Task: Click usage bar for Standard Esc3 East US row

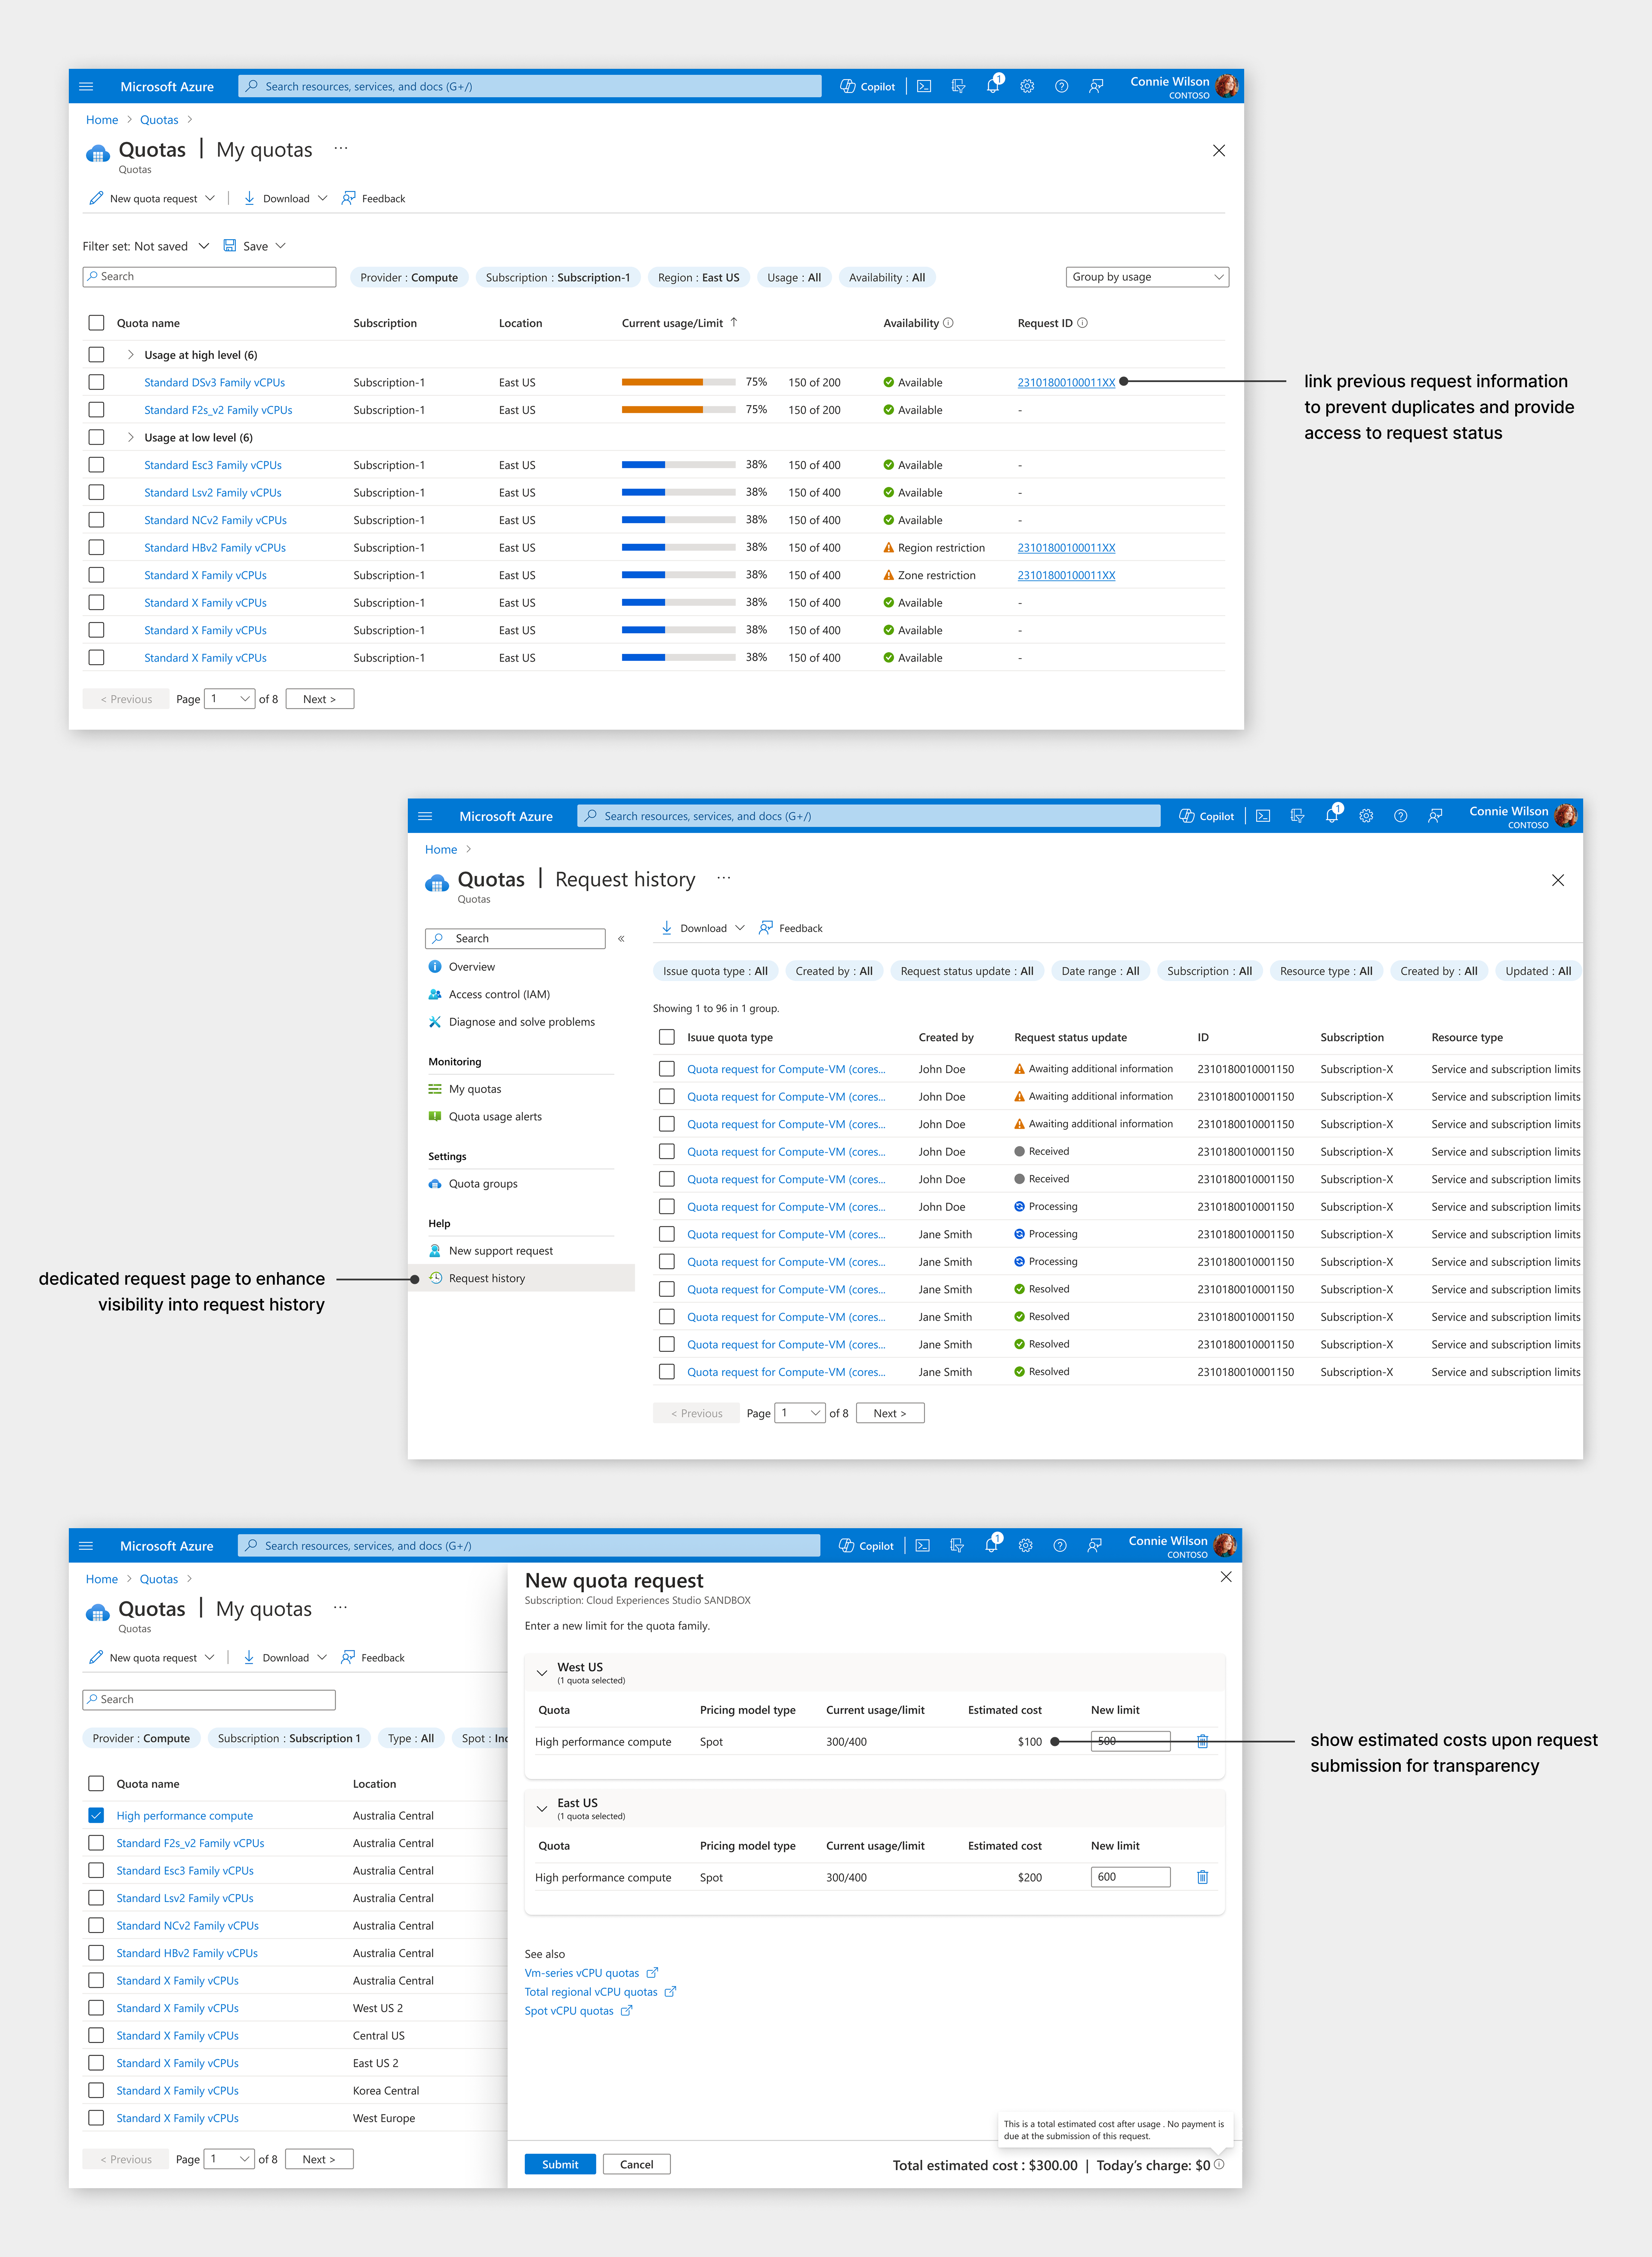Action: [679, 465]
